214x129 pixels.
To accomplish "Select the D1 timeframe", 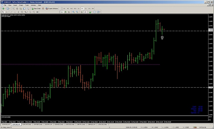I will tap(86, 9).
